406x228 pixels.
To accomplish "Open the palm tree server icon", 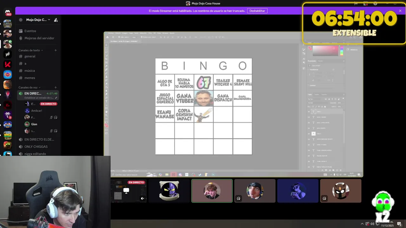I will click(x=8, y=115).
